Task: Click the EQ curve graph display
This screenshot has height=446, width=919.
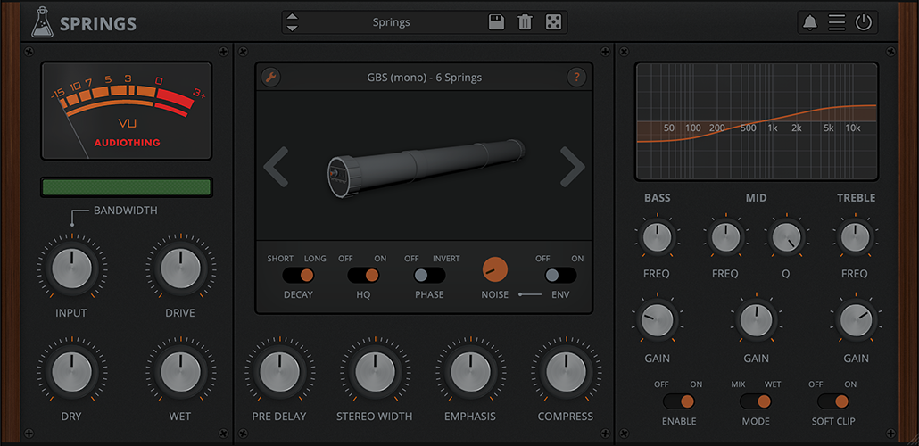Action: pos(756,121)
